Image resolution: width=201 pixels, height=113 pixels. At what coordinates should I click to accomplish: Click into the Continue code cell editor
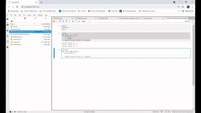(x=126, y=53)
